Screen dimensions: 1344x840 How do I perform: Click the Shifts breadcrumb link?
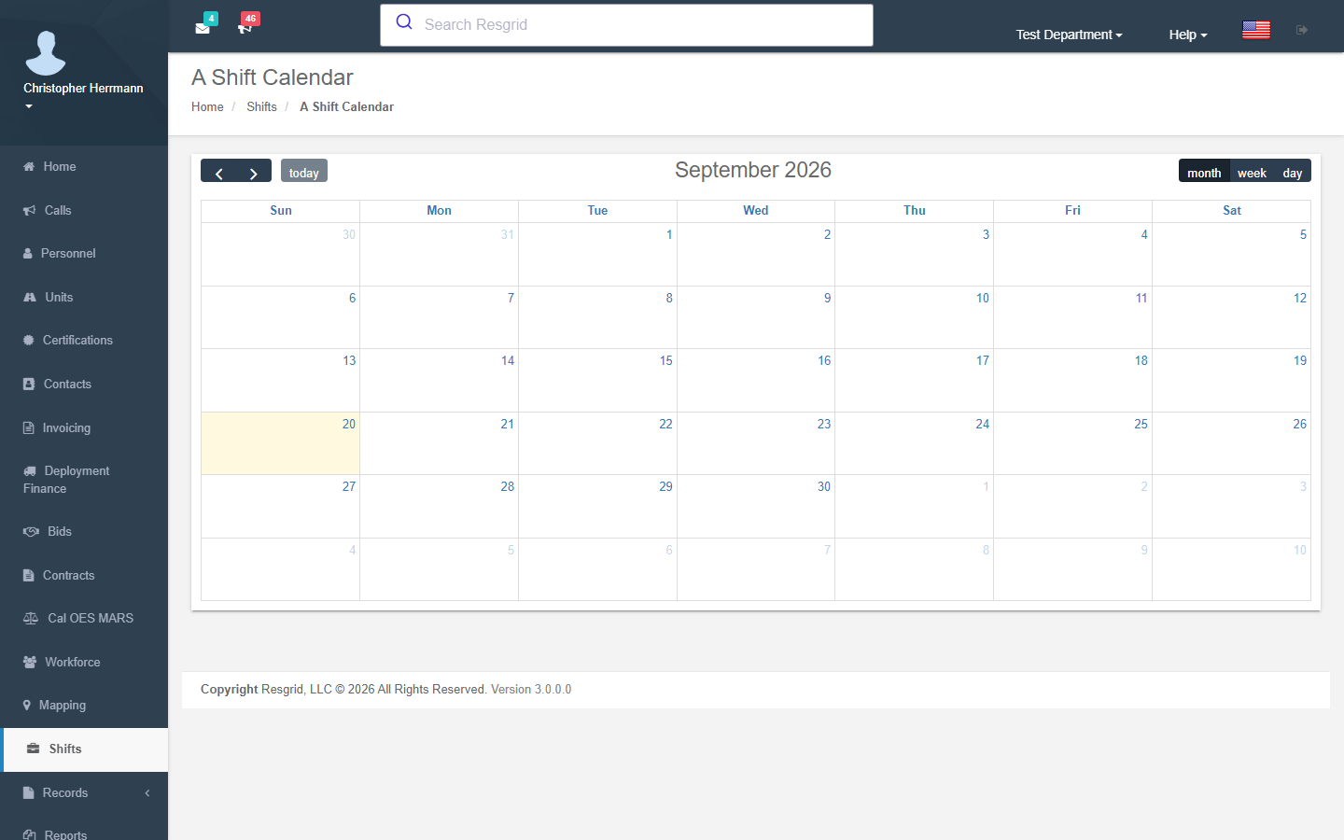(261, 106)
